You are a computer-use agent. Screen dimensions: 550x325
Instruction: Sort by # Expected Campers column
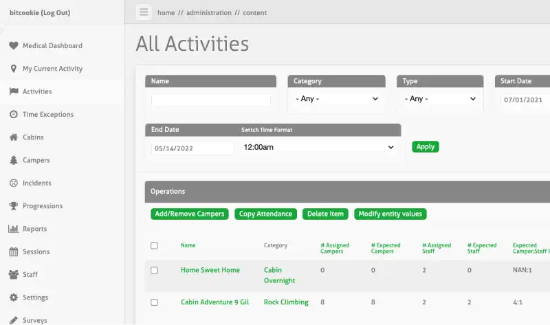click(386, 248)
